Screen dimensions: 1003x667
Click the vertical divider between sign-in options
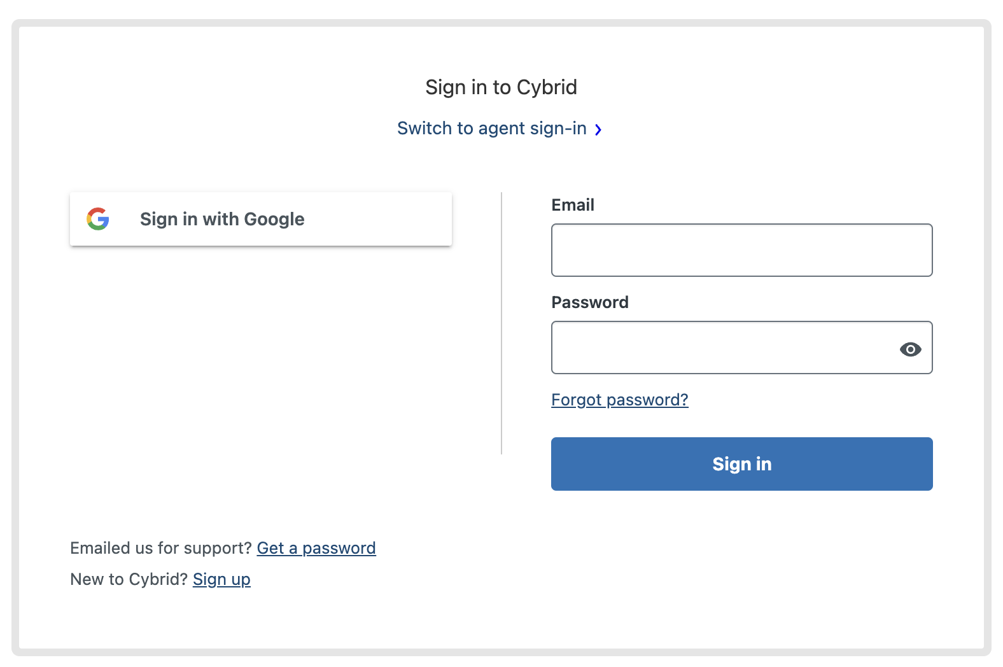click(501, 323)
